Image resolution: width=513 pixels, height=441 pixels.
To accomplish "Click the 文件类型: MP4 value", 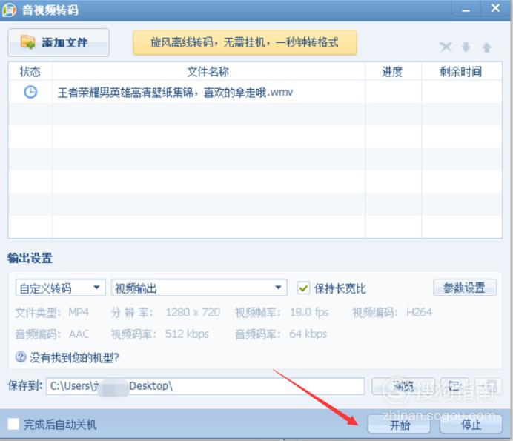I will 79,313.
